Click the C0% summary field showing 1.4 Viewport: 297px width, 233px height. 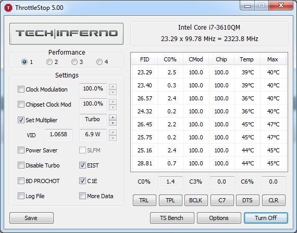171,182
